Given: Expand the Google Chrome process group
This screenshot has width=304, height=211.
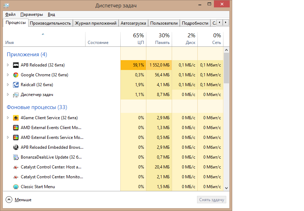Looking at the screenshot, I should coord(8,75).
